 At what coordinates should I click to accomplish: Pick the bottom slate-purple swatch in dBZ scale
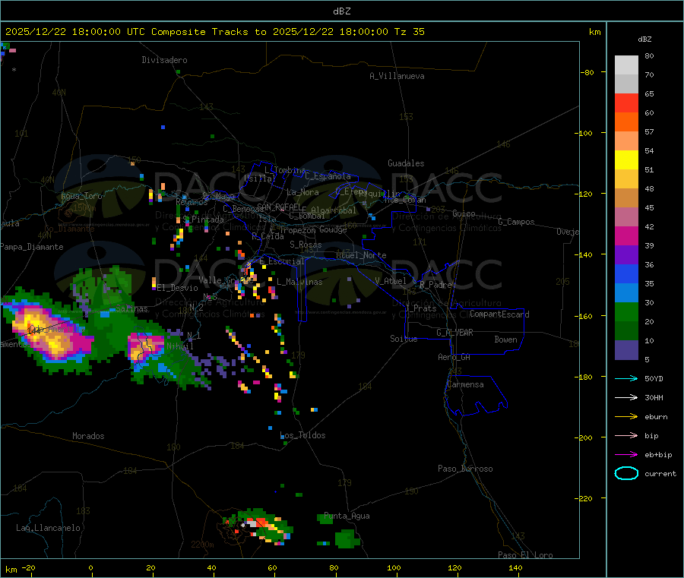point(626,350)
